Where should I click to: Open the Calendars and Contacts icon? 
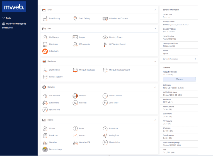pyautogui.click(x=105, y=18)
